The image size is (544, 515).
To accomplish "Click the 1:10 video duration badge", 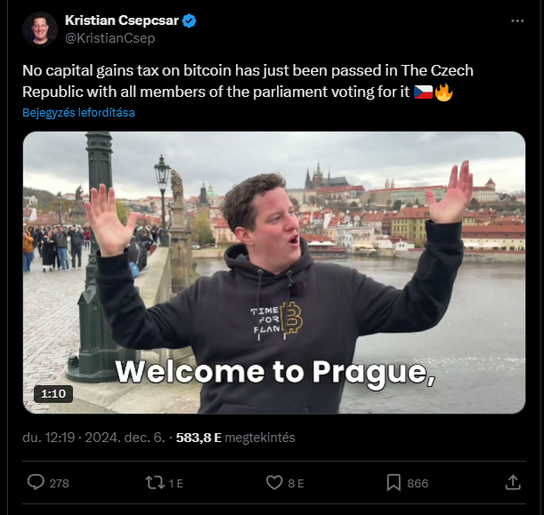I will click(x=53, y=394).
